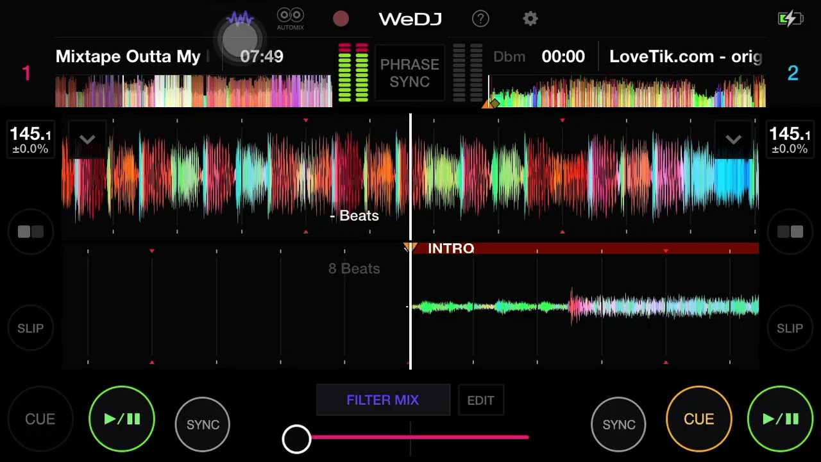Click deck 2 time display 00:00
This screenshot has height=462, width=821.
click(563, 56)
